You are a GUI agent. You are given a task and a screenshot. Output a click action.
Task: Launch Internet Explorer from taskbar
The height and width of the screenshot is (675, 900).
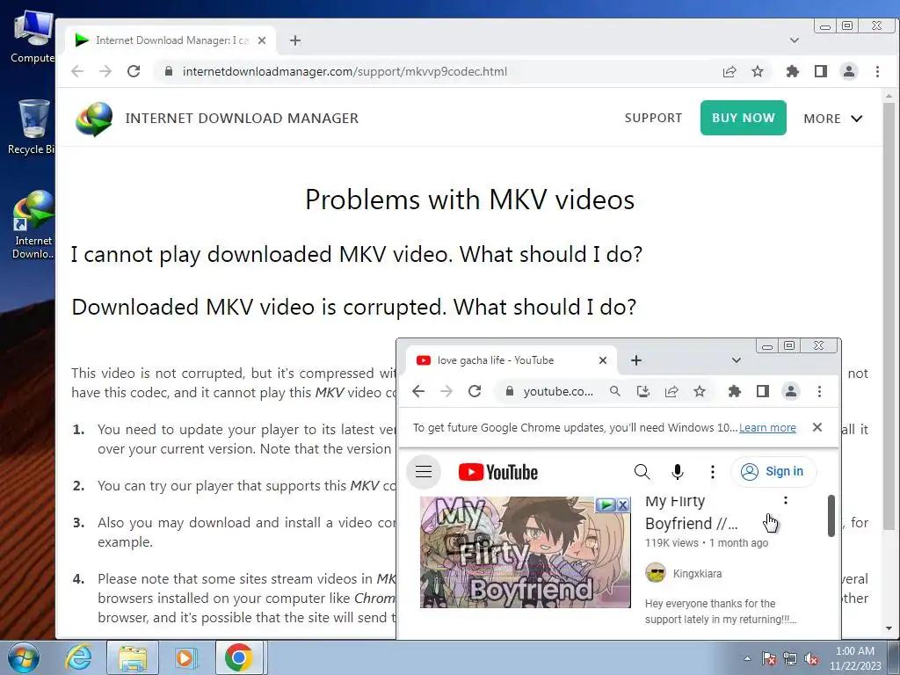pyautogui.click(x=78, y=657)
